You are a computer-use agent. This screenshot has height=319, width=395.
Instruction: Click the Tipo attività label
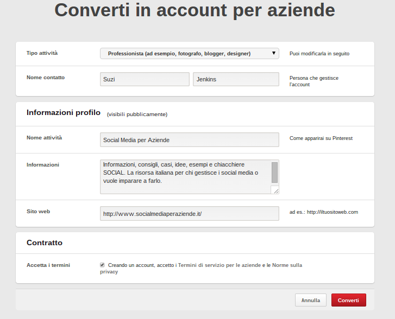point(42,53)
